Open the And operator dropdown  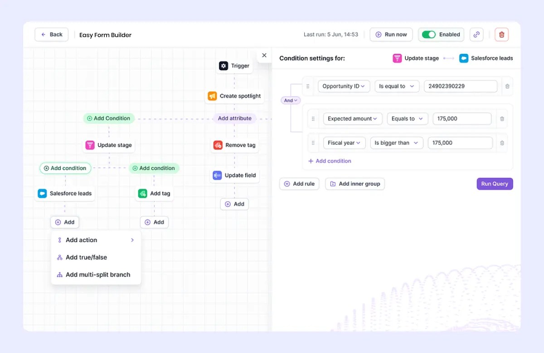click(x=291, y=100)
